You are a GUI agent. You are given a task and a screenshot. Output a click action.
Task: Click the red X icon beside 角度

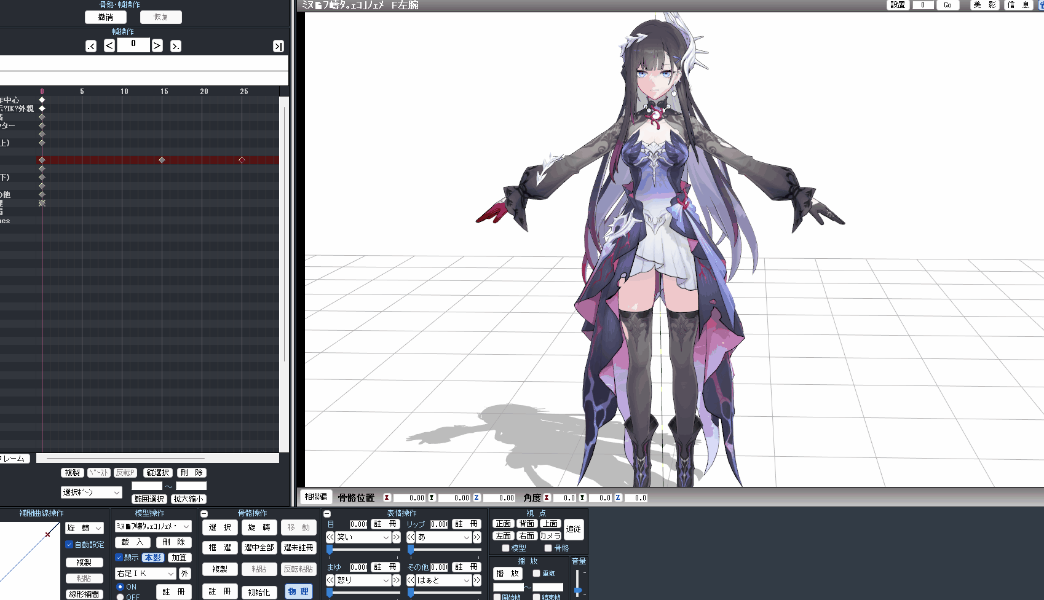coord(547,498)
